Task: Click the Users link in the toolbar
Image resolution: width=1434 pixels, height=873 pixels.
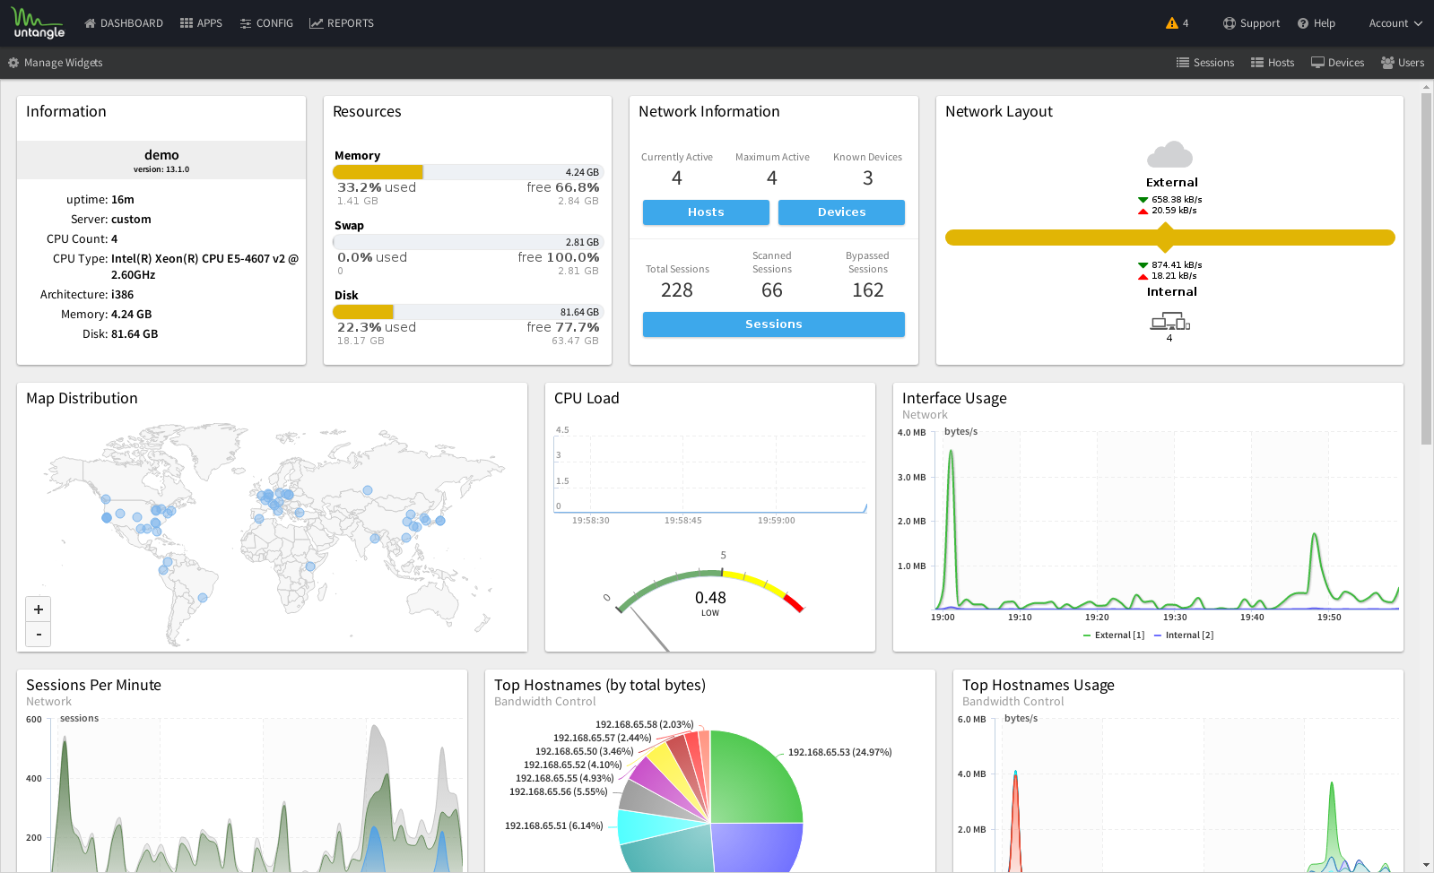Action: (x=1403, y=63)
